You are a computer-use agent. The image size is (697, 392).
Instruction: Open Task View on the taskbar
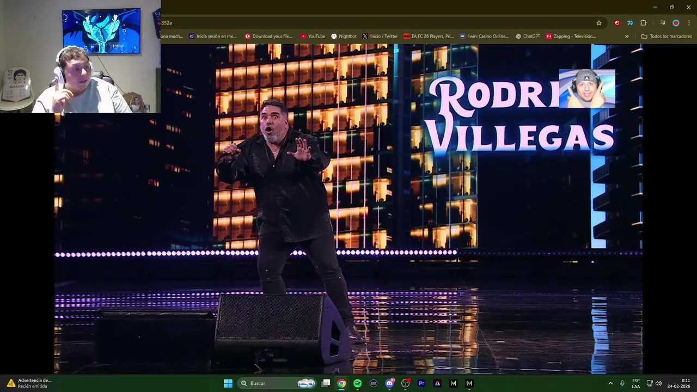pyautogui.click(x=326, y=383)
